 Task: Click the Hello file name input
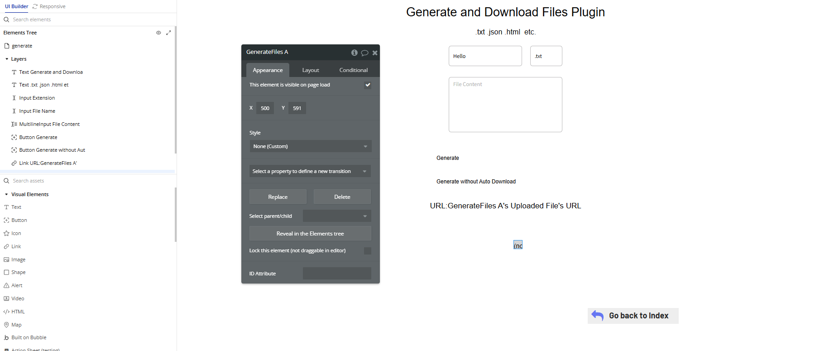point(485,56)
